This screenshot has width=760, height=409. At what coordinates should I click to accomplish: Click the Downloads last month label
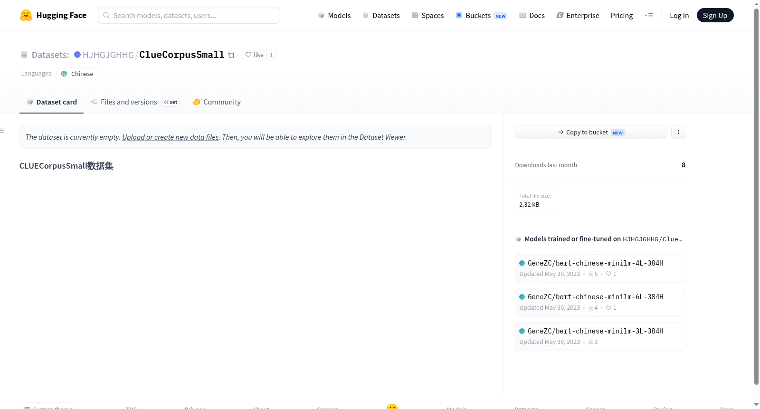click(546, 165)
